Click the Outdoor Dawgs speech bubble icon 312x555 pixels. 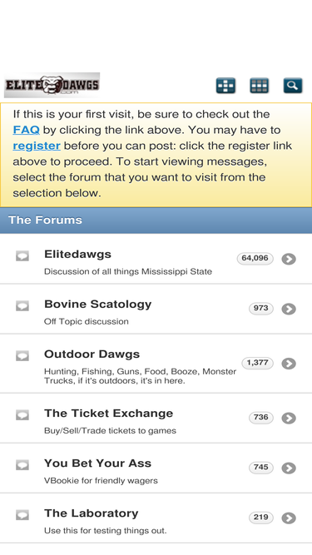tap(22, 356)
